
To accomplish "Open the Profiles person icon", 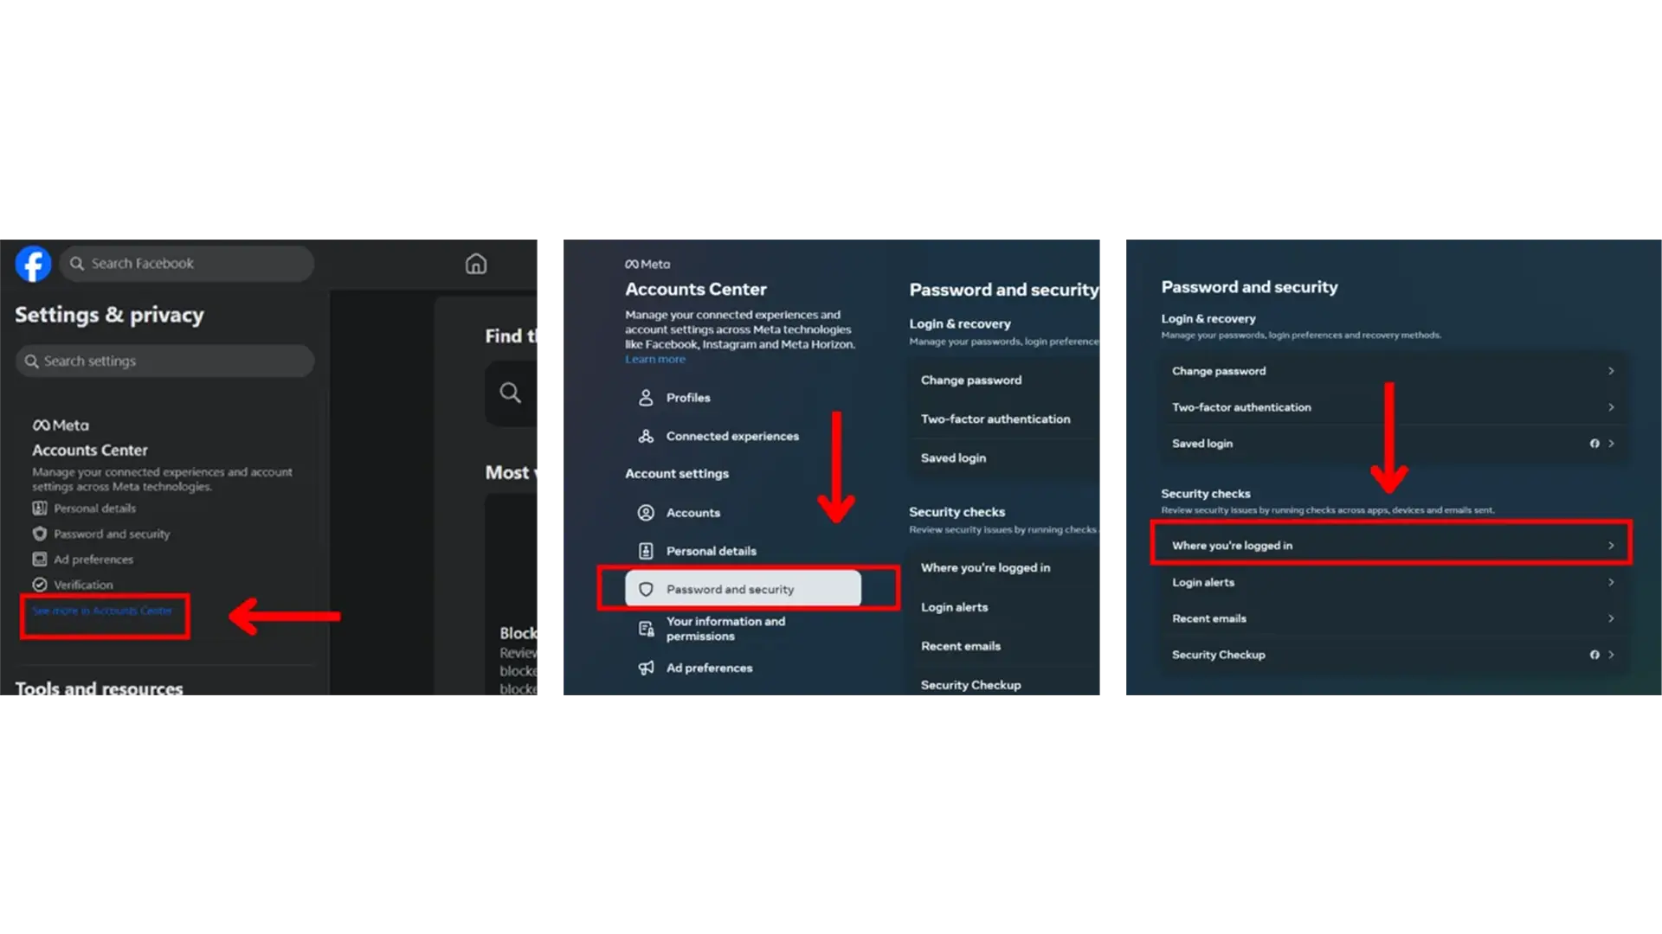I will coord(646,398).
